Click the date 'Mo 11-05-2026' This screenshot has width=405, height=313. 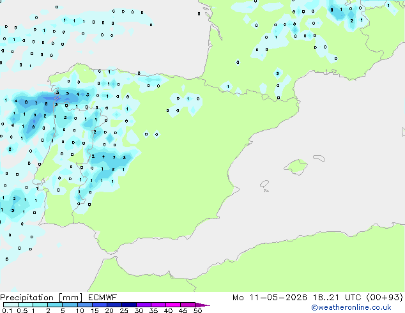[x=270, y=298]
